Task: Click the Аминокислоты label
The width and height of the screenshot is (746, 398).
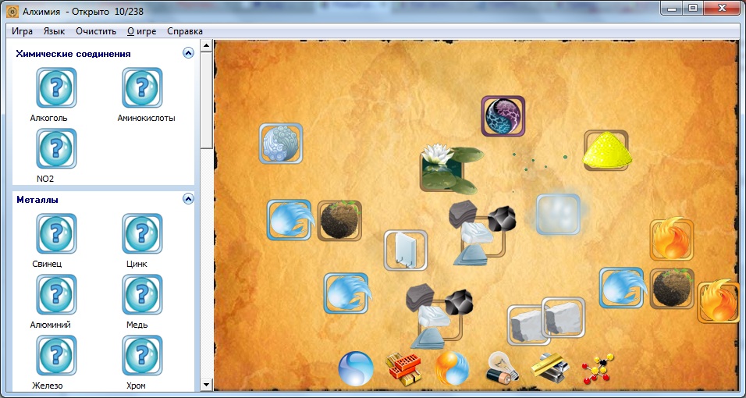Action: pyautogui.click(x=146, y=118)
